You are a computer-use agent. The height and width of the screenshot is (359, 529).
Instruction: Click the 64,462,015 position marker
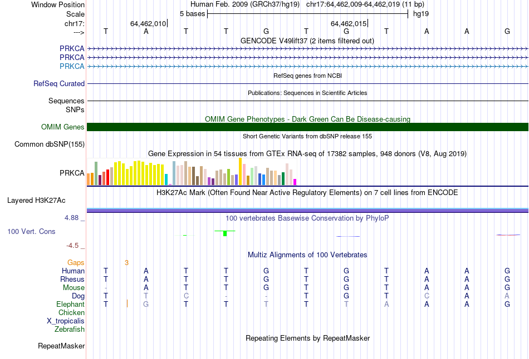pos(349,23)
